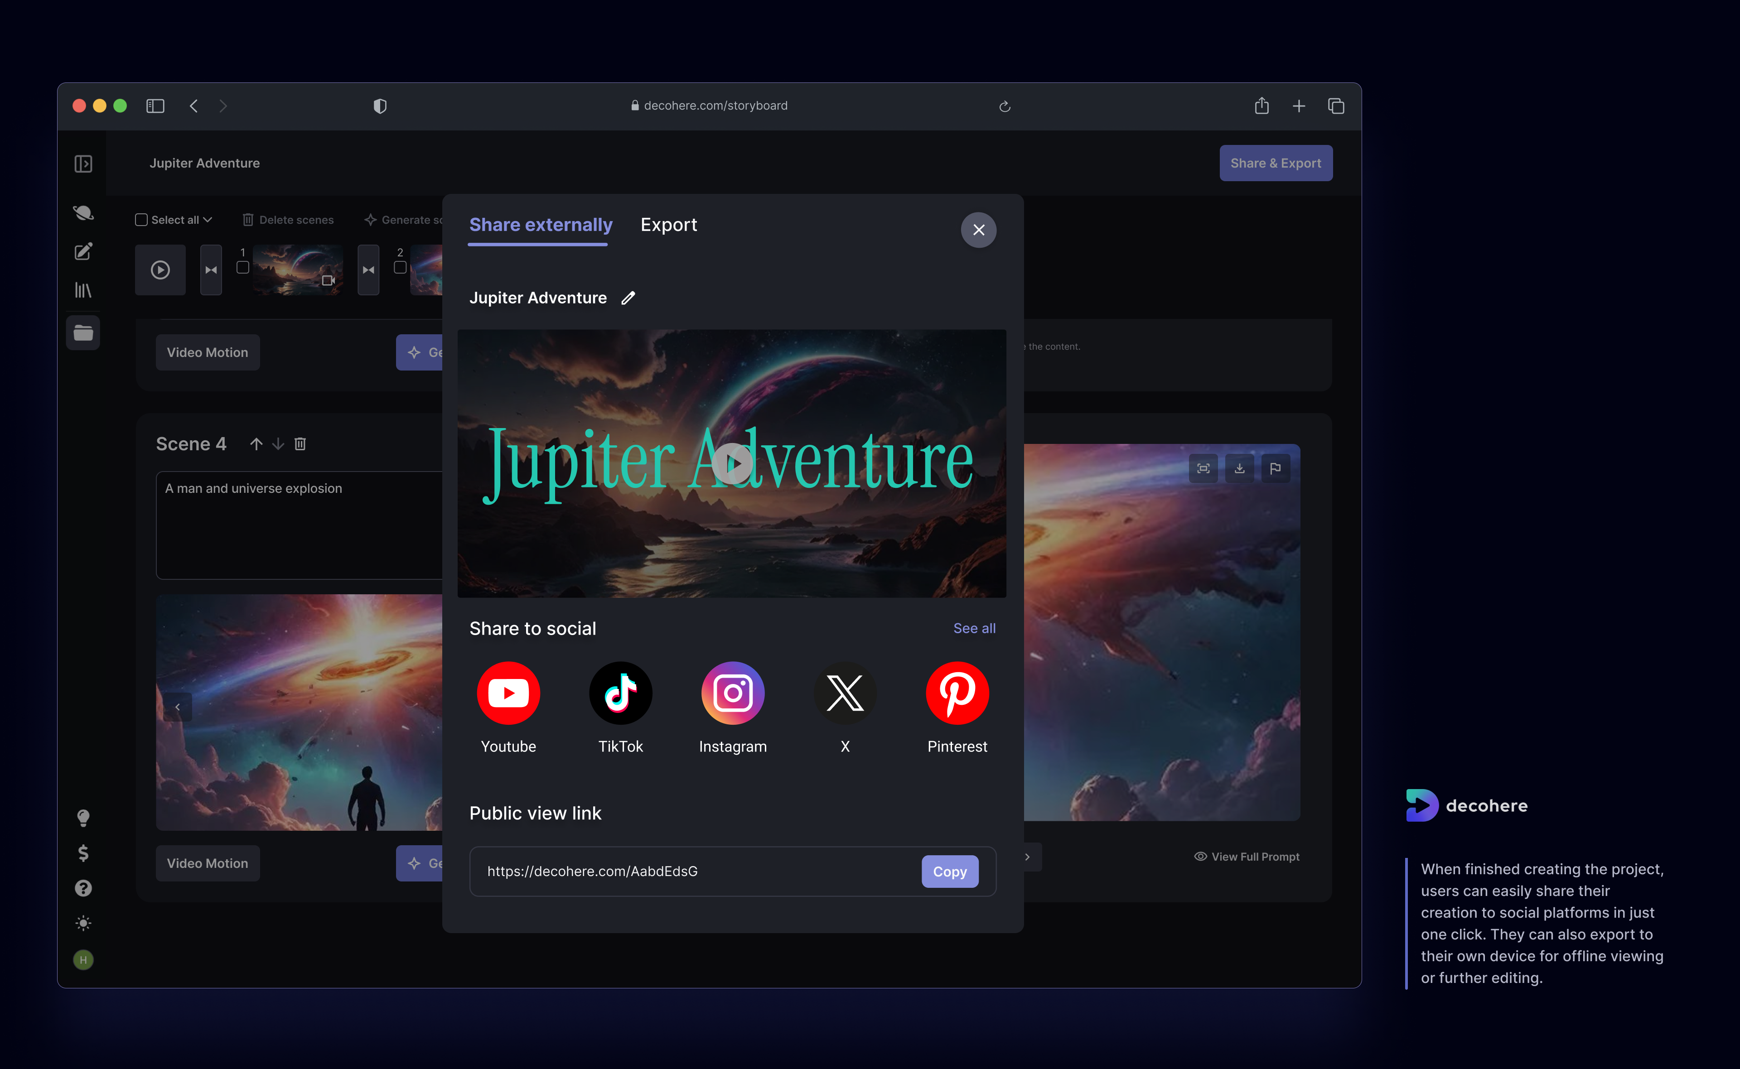This screenshot has height=1069, width=1740.
Task: Check scene 2 thumbnail checkbox
Action: pyautogui.click(x=400, y=267)
